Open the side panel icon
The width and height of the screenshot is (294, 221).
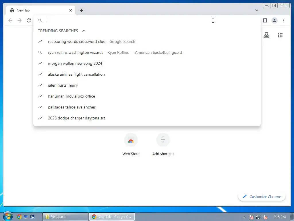coord(265,20)
